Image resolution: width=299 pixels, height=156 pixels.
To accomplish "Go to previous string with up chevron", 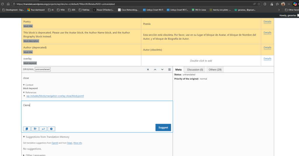I will 155,70.
